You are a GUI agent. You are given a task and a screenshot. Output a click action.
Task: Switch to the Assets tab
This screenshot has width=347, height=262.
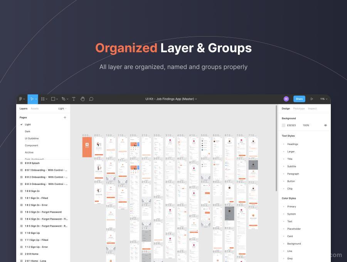(x=35, y=109)
